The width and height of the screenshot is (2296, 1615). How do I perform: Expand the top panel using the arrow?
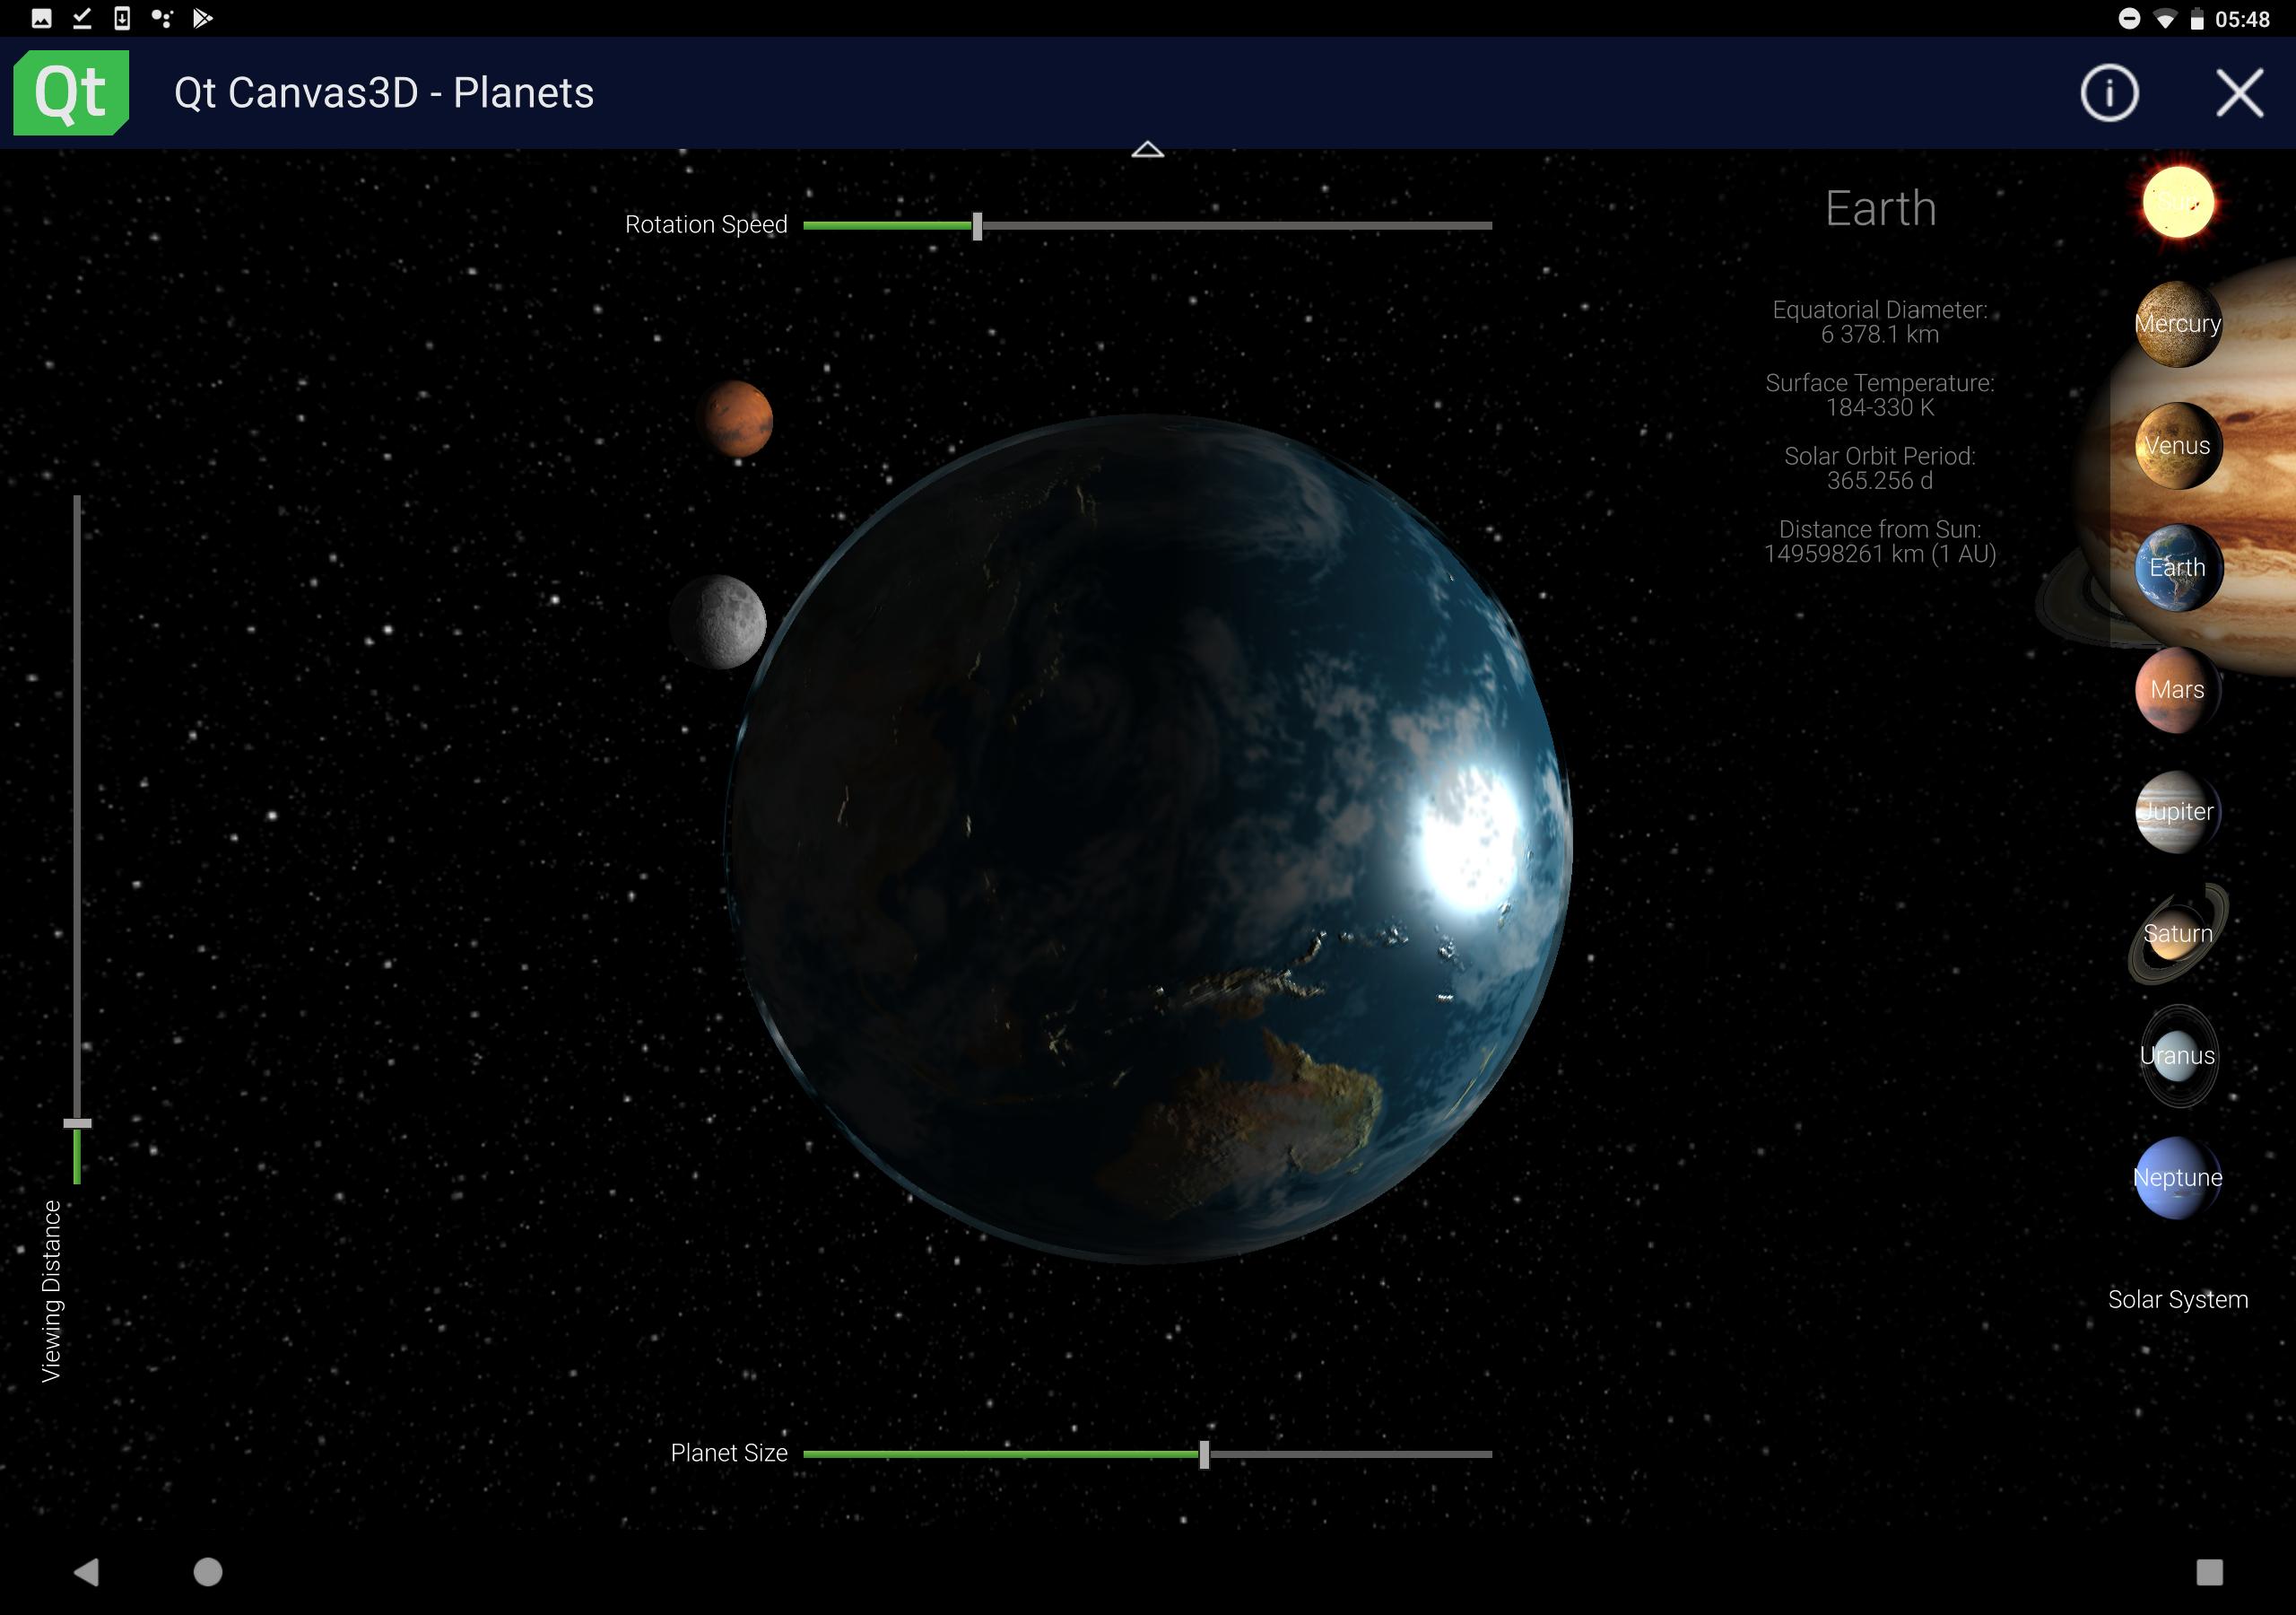[1146, 149]
